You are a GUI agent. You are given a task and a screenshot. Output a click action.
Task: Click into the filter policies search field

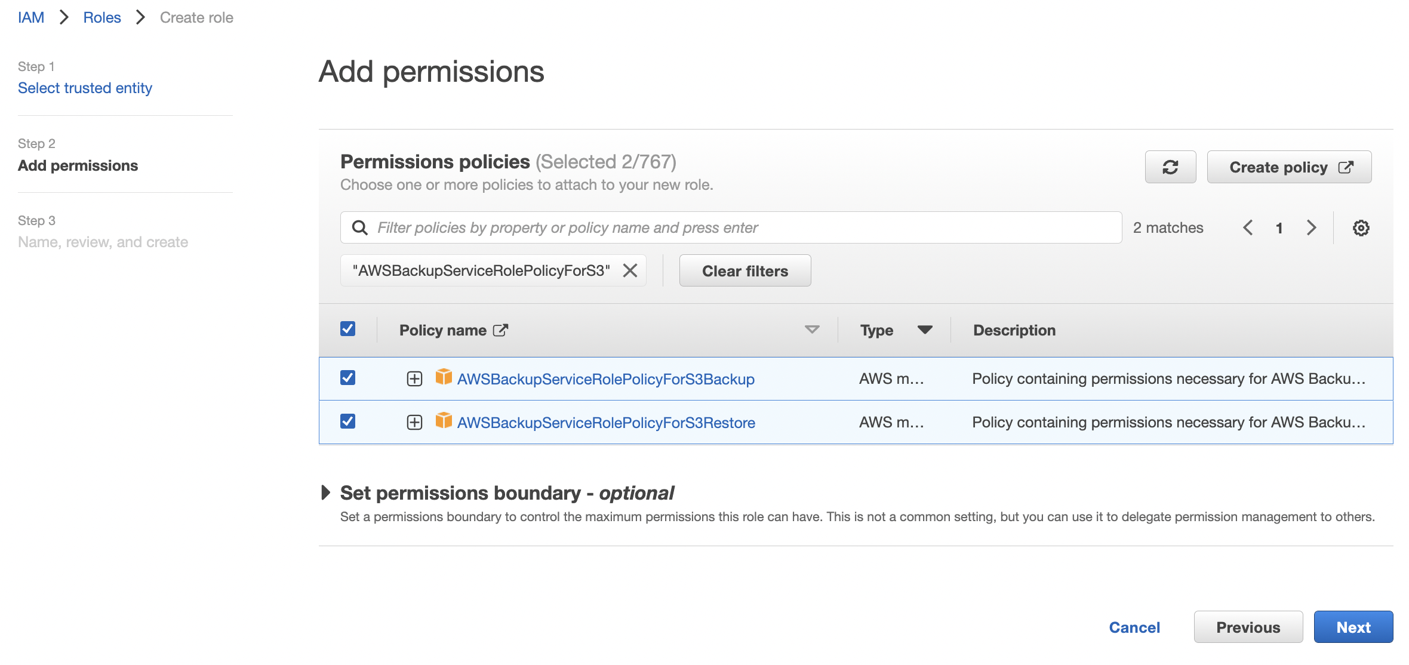(x=740, y=227)
